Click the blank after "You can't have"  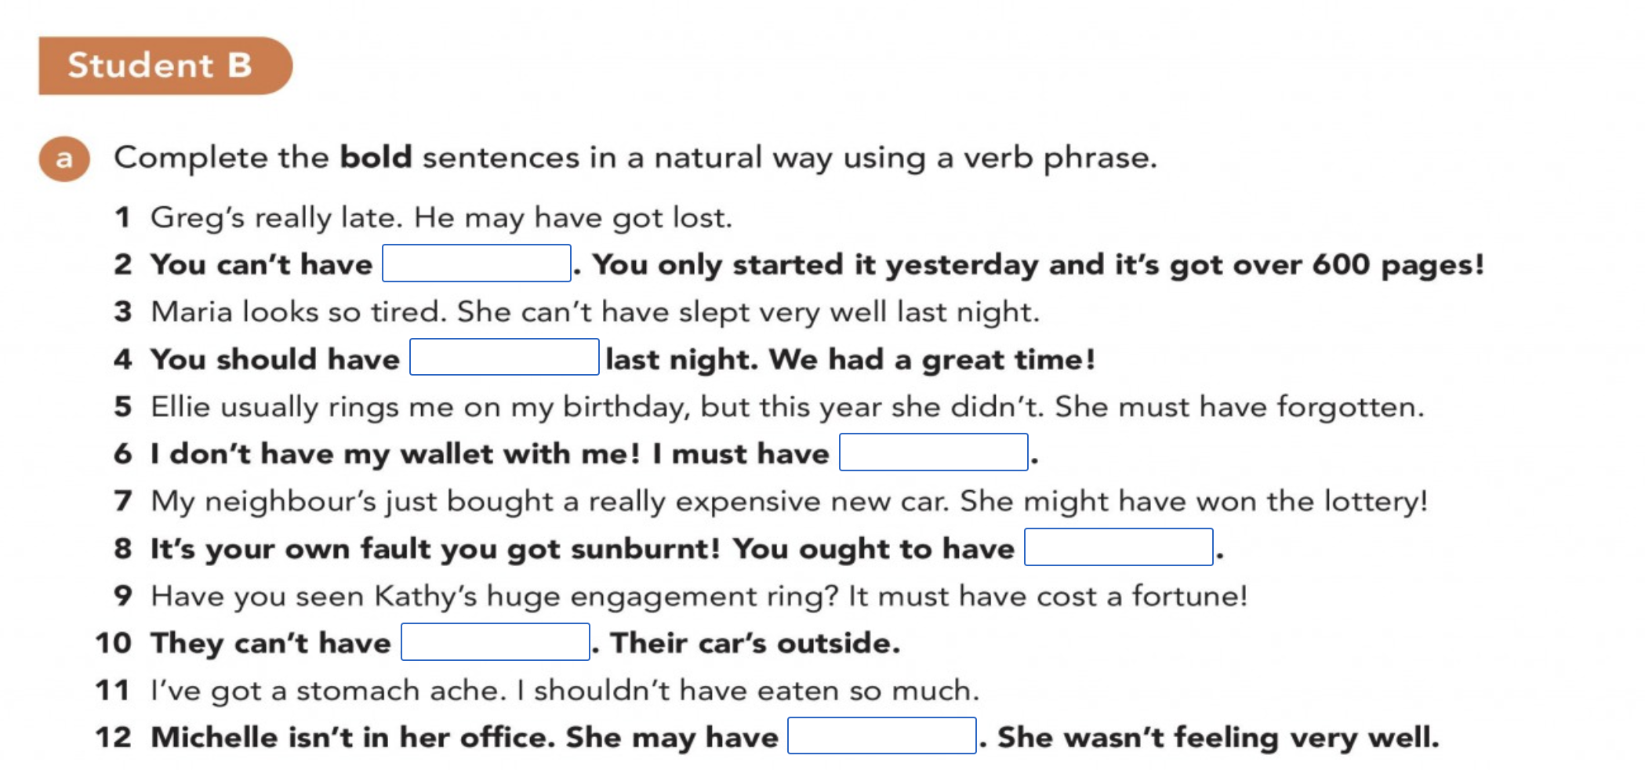(x=476, y=263)
